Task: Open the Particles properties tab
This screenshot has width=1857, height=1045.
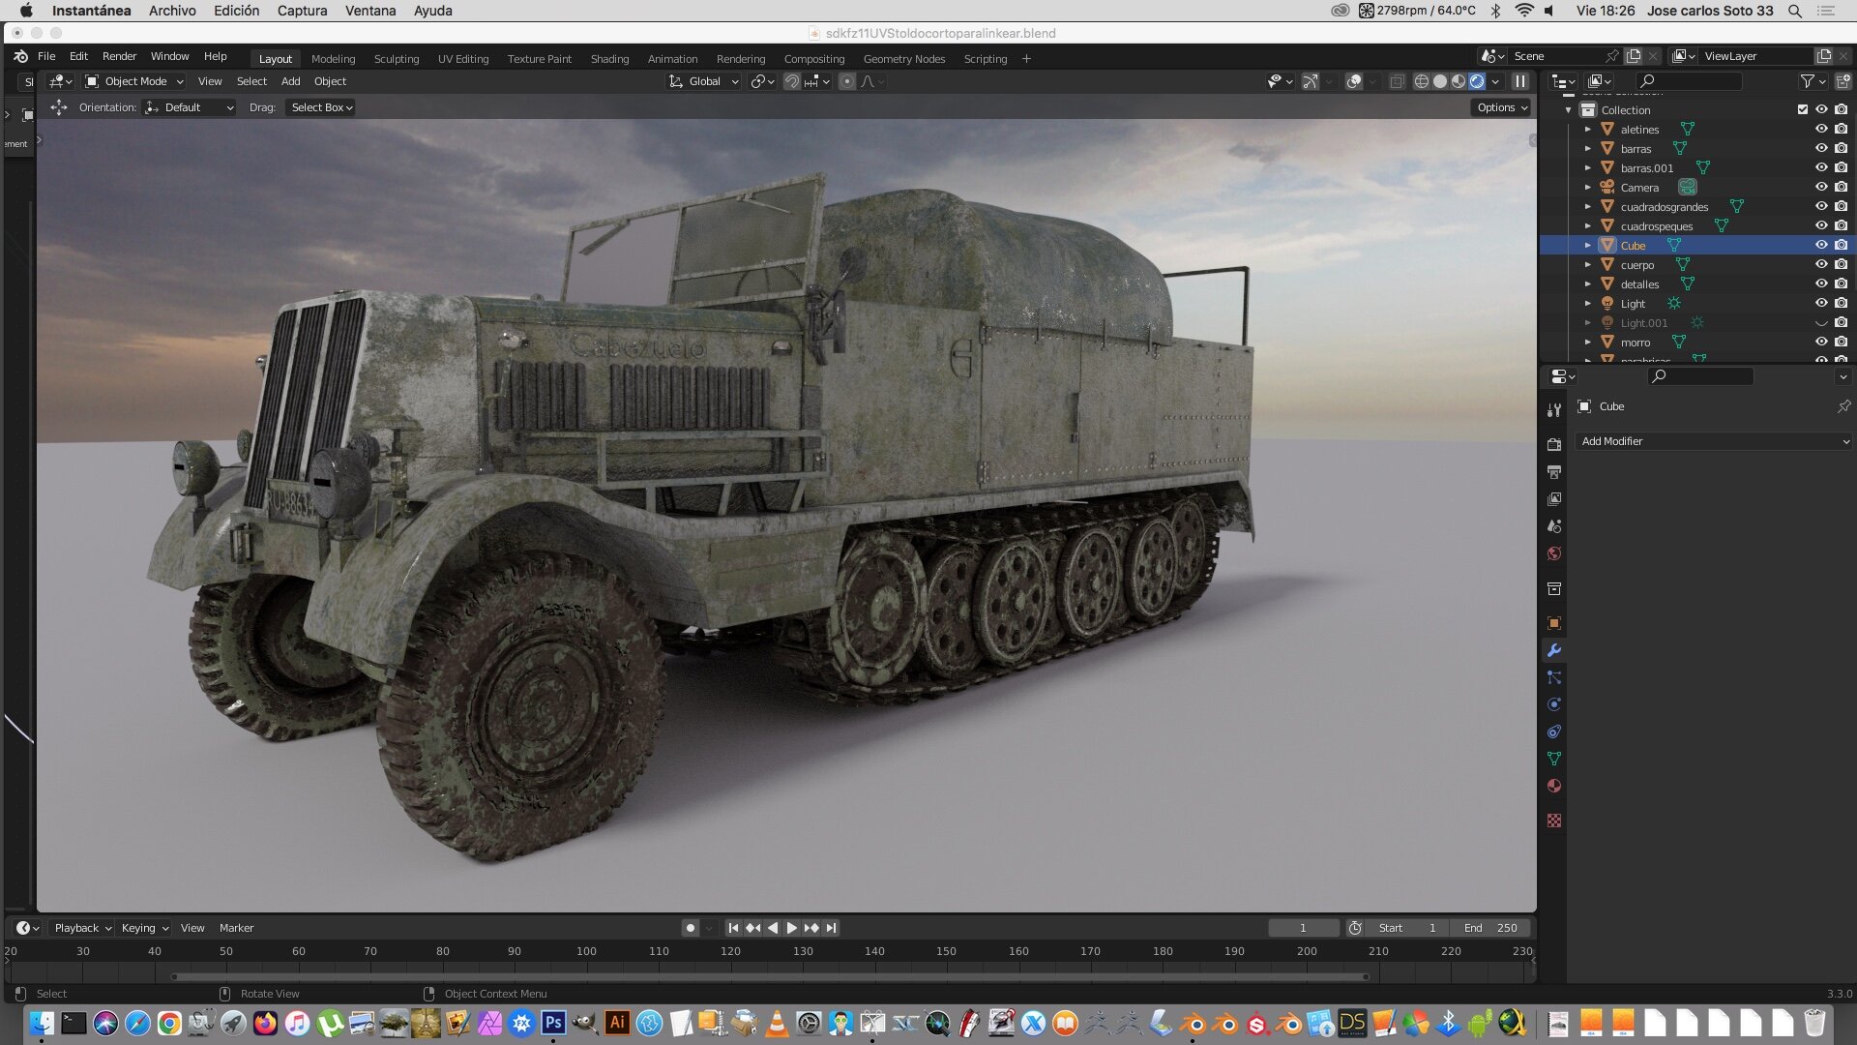Action: coord(1554,677)
